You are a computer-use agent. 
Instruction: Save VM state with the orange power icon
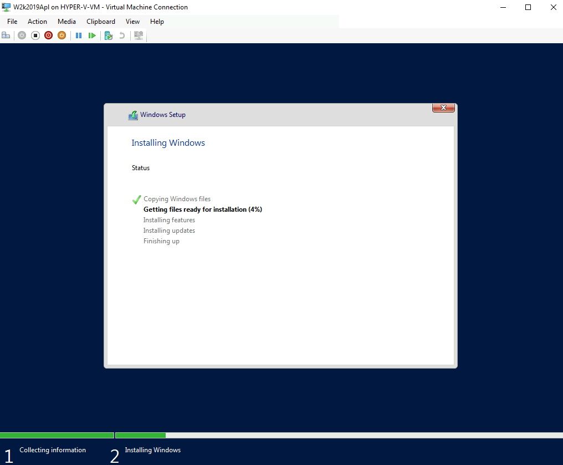pyautogui.click(x=62, y=35)
